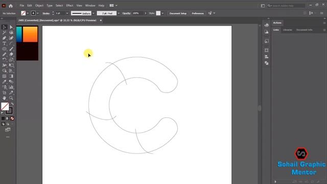Switch to the Document Info tab

(x=305, y=30)
